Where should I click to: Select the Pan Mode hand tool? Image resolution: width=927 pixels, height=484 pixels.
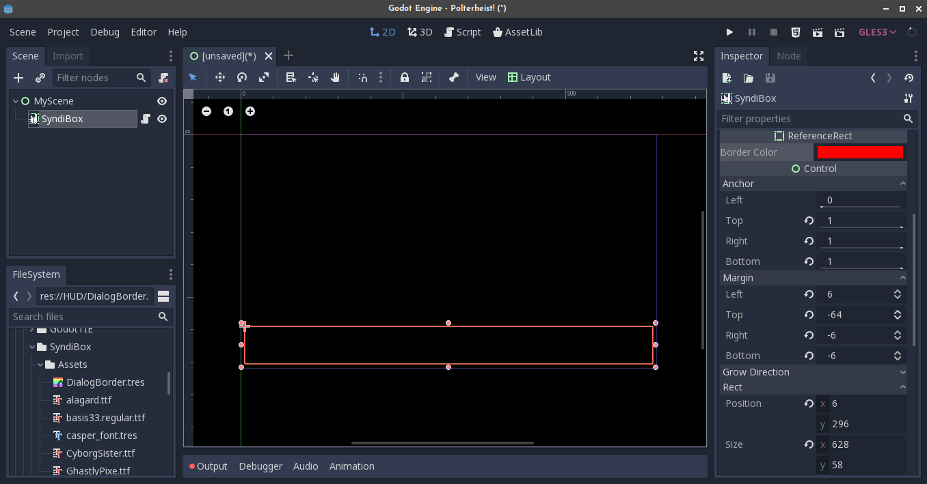(335, 77)
